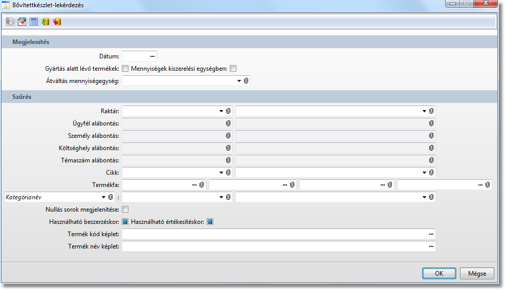Click the paperclip of second Termékfa field
This screenshot has height=290, width=505.
(x=292, y=185)
